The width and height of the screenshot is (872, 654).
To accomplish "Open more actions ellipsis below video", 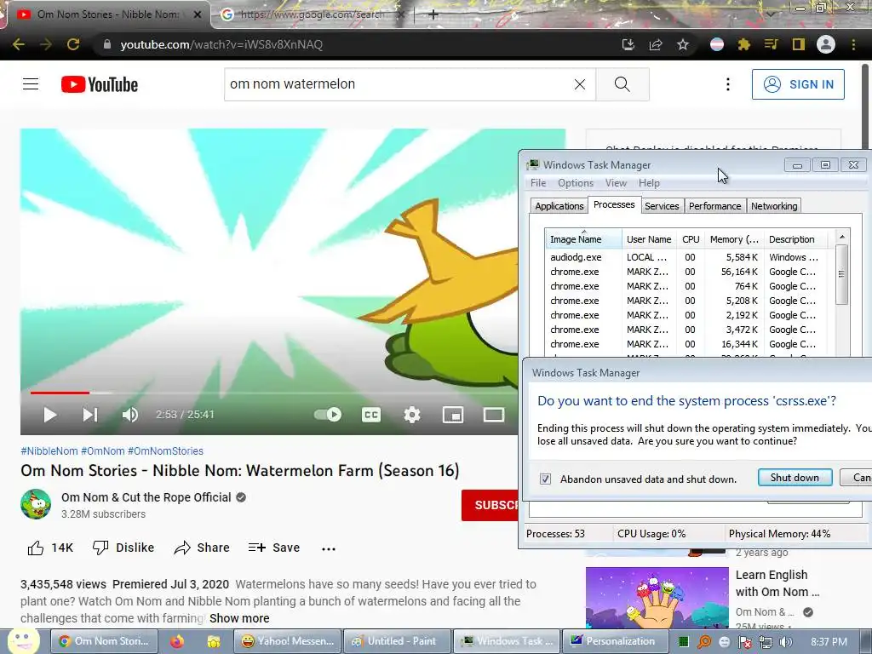I will [329, 549].
